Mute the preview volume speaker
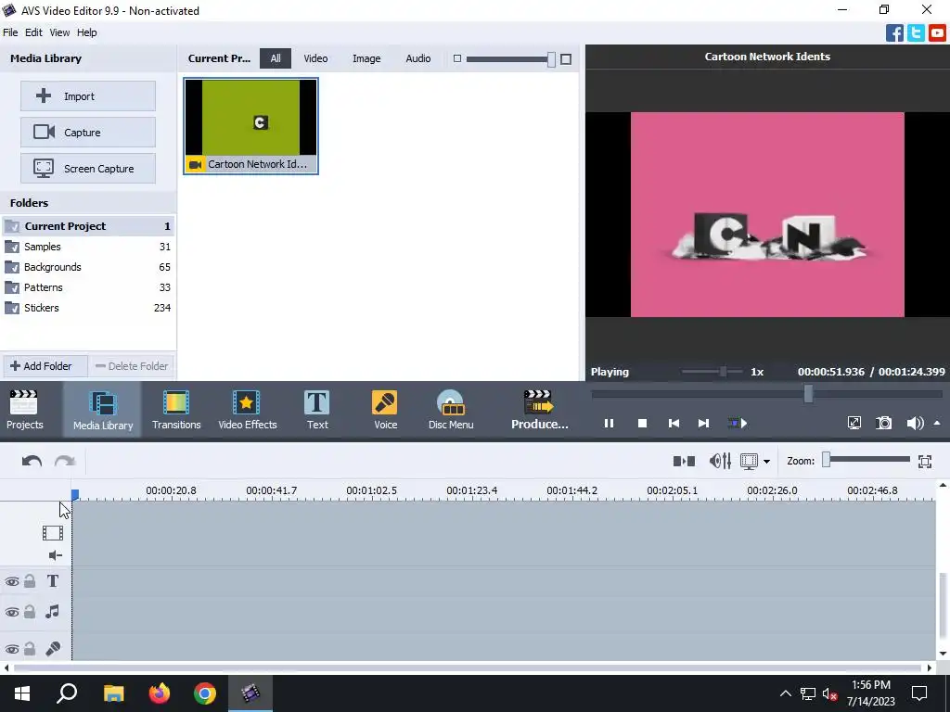Image resolution: width=950 pixels, height=712 pixels. pos(915,423)
